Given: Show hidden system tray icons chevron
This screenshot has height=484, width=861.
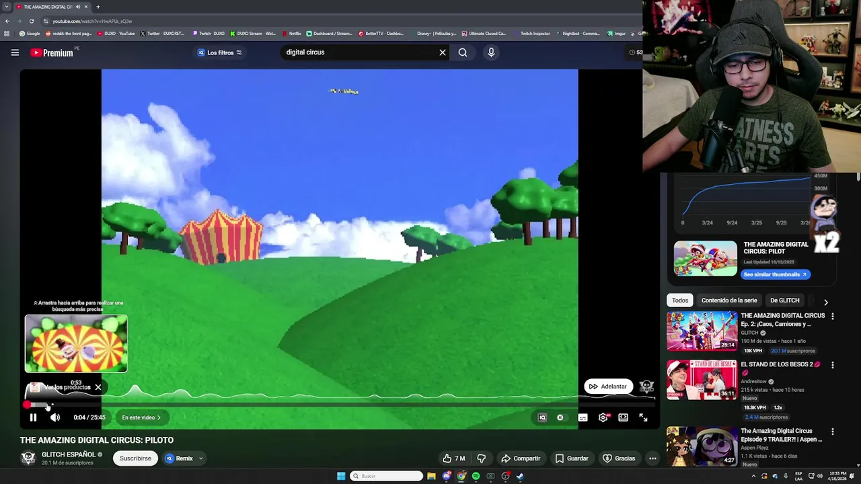Looking at the screenshot, I should pos(753,476).
